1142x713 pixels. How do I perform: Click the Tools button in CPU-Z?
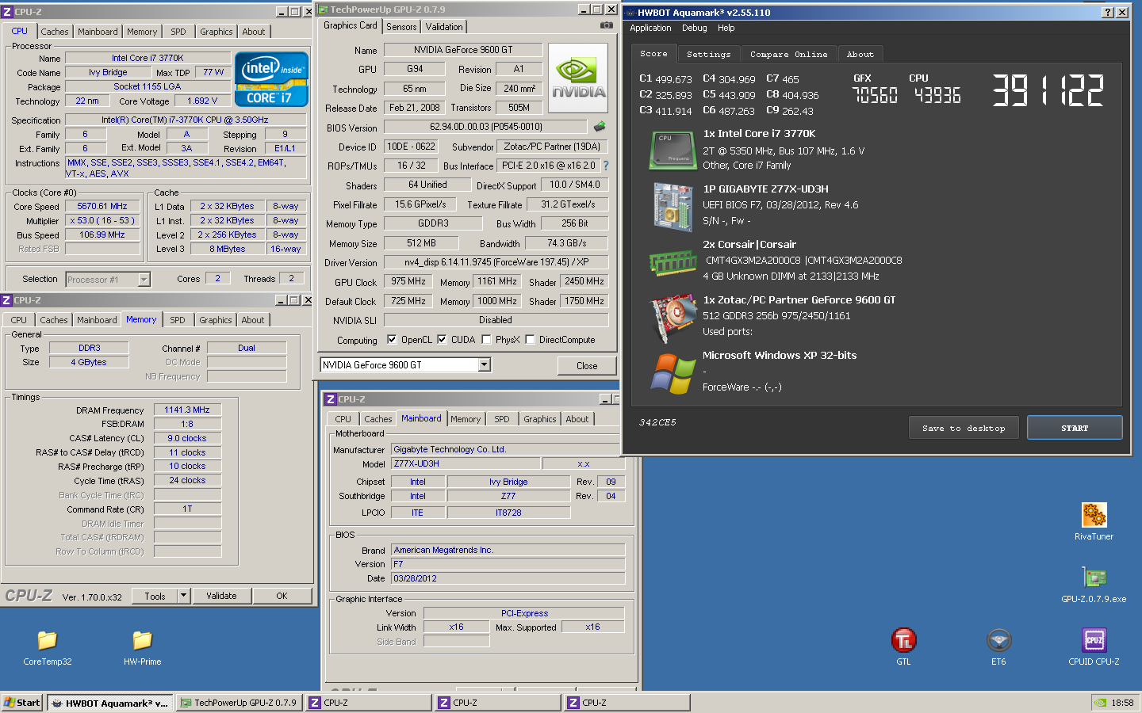pyautogui.click(x=155, y=596)
